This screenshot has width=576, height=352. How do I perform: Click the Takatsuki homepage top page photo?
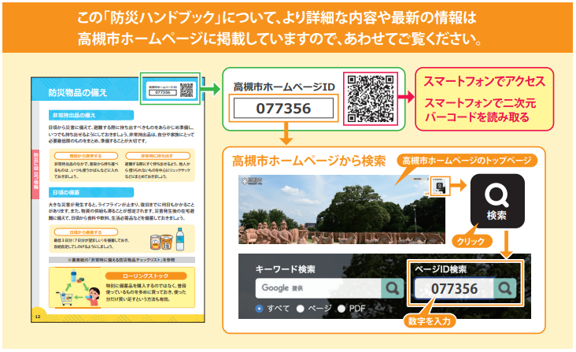[x=342, y=209]
